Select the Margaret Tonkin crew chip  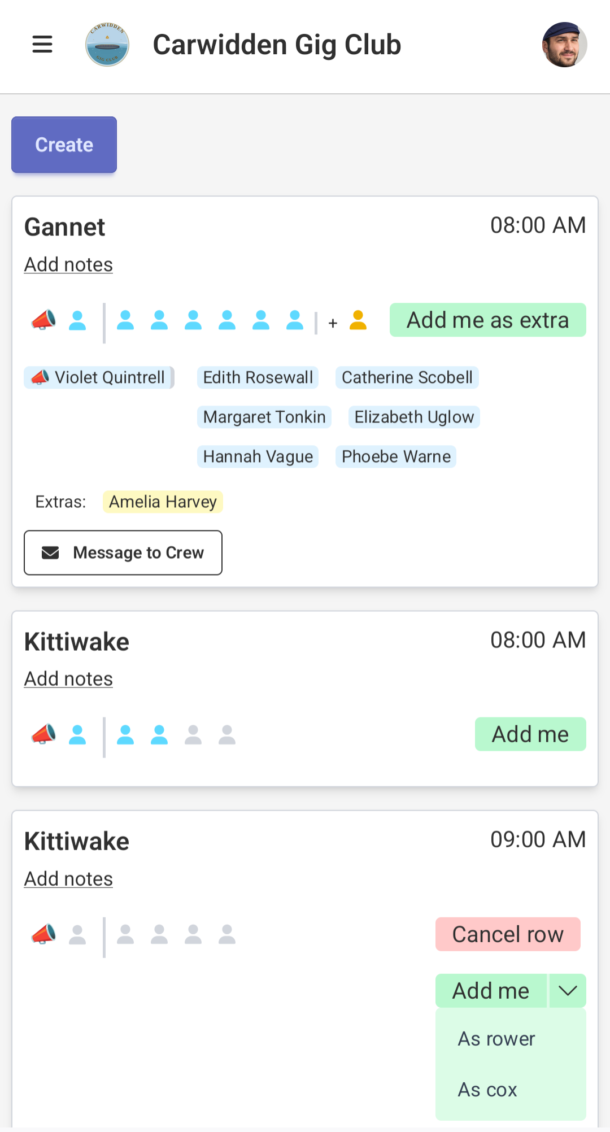point(264,417)
